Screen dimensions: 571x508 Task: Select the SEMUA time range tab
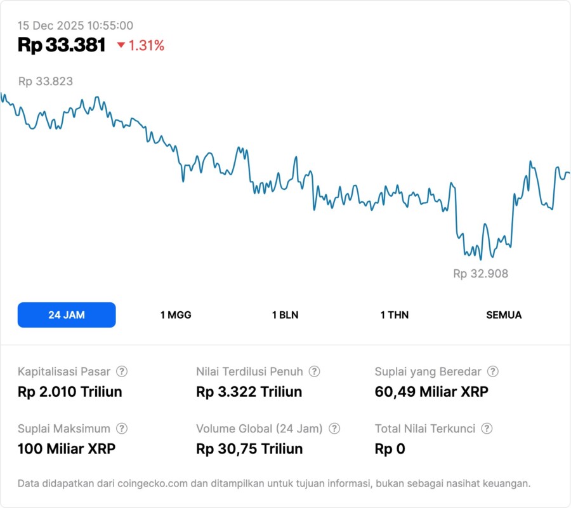pyautogui.click(x=504, y=315)
